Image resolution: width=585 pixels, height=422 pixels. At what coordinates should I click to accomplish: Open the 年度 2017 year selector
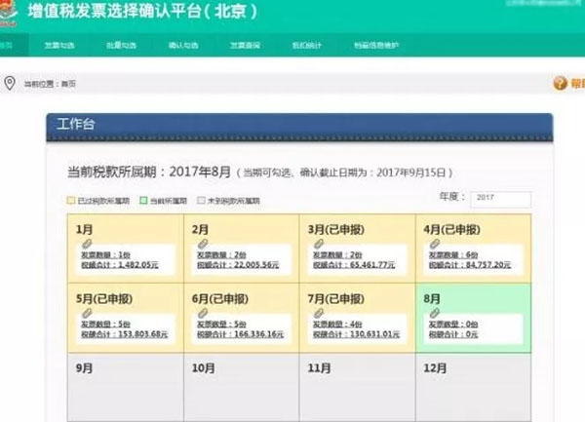pos(500,199)
